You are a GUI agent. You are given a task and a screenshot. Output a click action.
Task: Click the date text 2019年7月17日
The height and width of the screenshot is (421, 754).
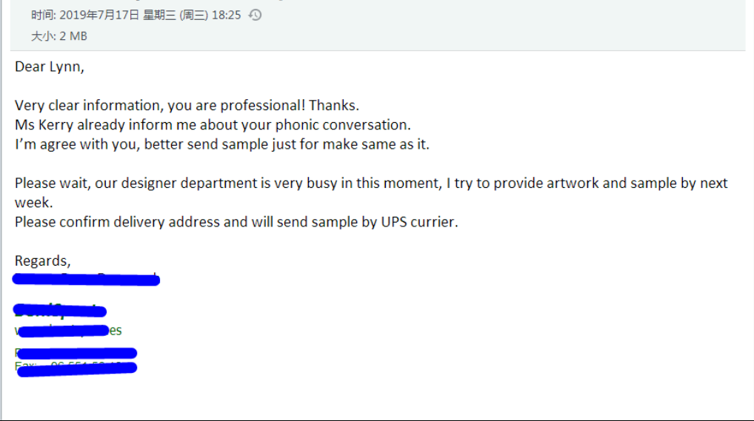pos(99,15)
